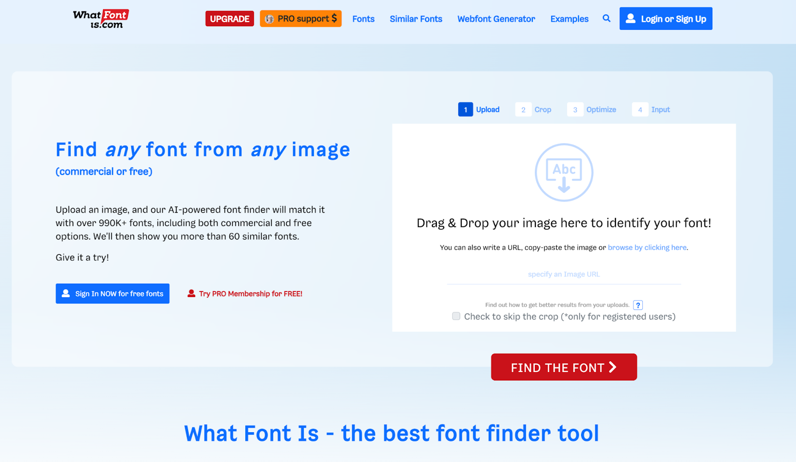Click 'Drag & Drop your image here' text
Viewport: 796px width, 462px height.
pyautogui.click(x=564, y=223)
